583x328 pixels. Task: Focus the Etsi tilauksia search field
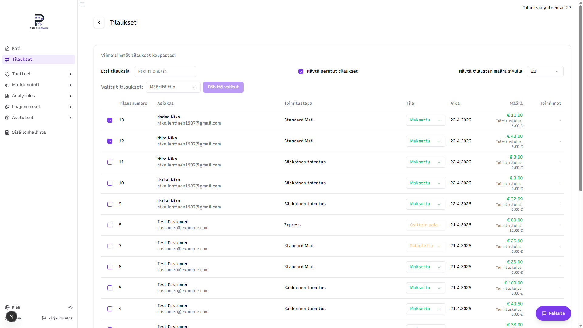tap(165, 71)
